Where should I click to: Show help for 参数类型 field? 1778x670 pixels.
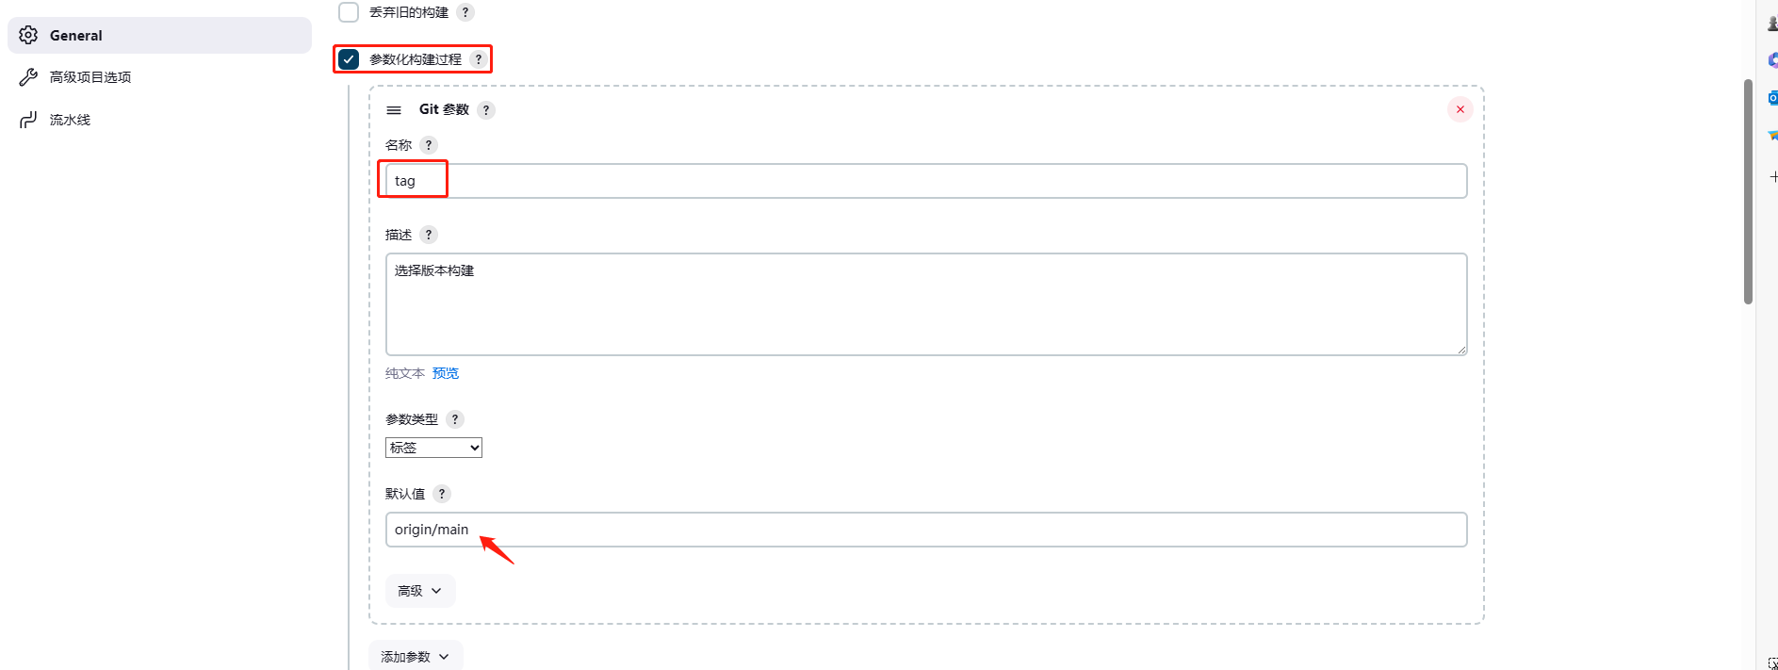(455, 419)
